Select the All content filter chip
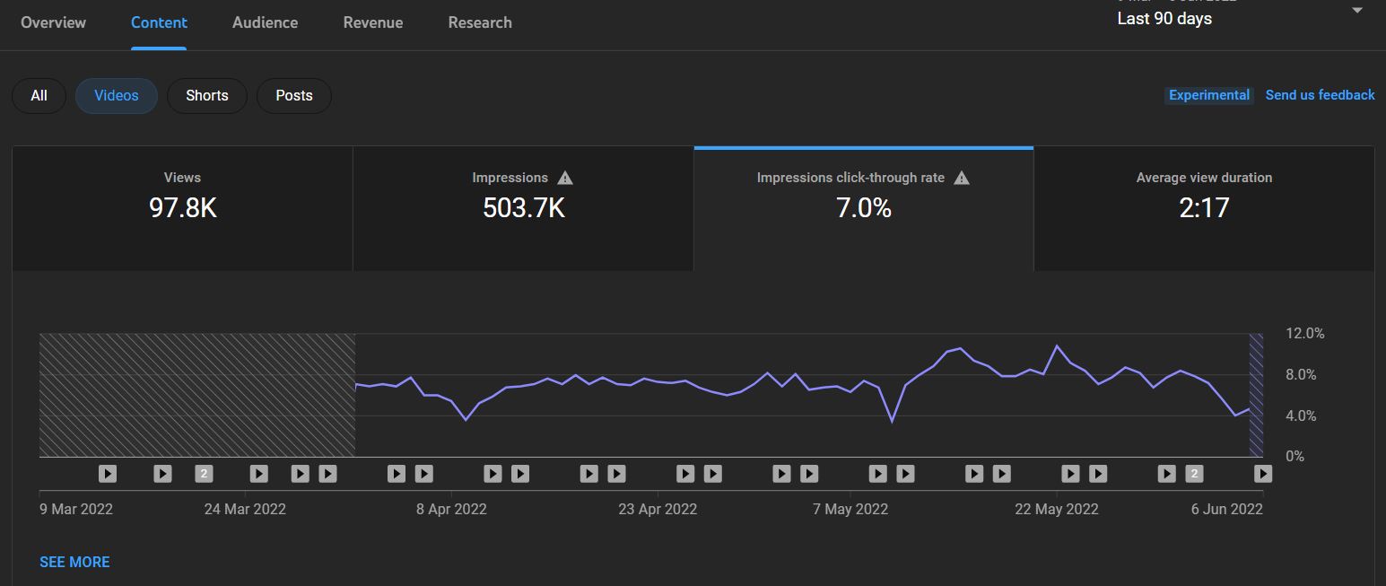Image resolution: width=1386 pixels, height=586 pixels. (39, 95)
